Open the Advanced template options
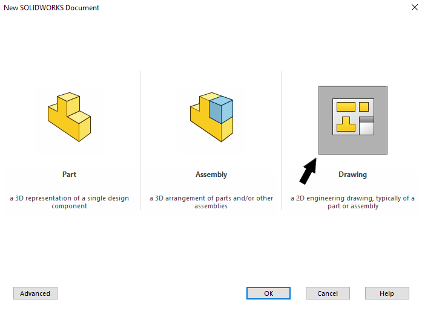 (x=35, y=293)
